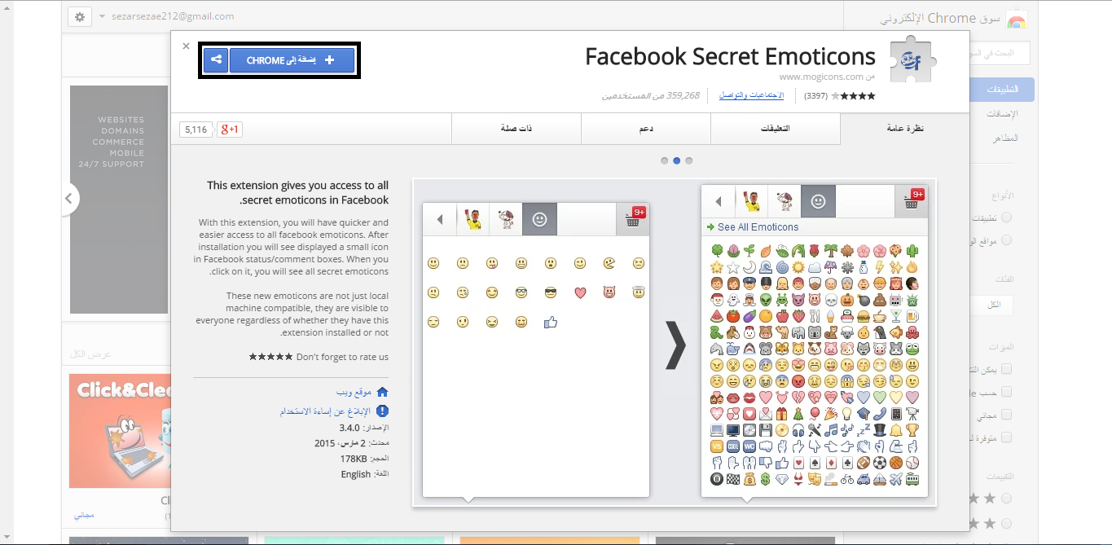The image size is (1112, 545).
Task: Open the الاجتماعات والتواصل category link
Action: [x=751, y=95]
